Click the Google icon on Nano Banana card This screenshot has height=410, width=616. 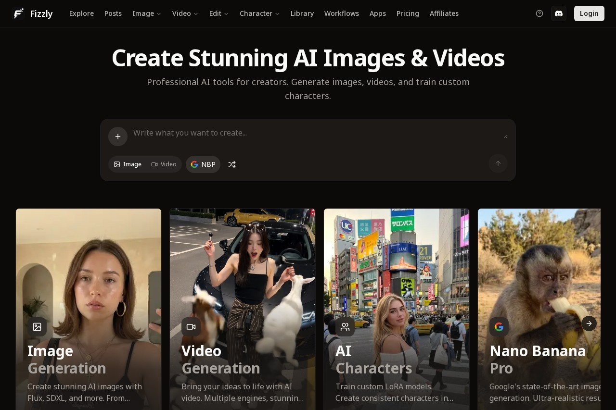[499, 327]
